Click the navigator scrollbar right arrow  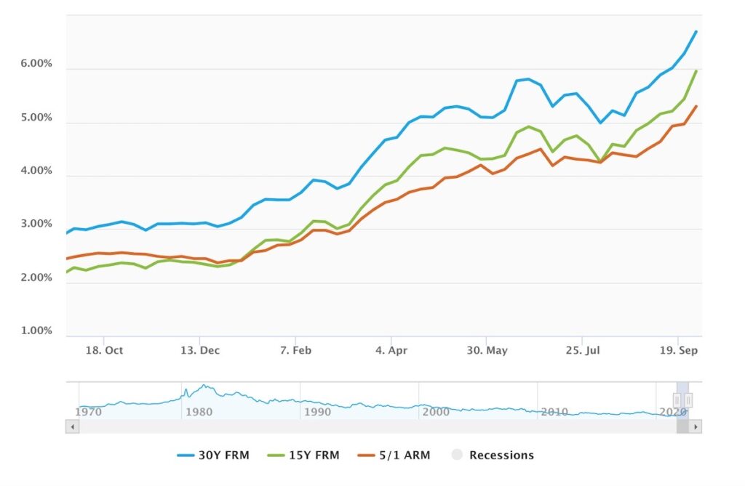(697, 427)
